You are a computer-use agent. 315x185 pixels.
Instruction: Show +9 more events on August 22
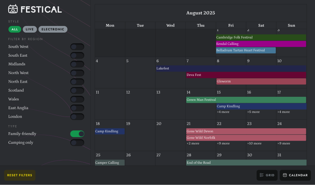click(x=223, y=143)
